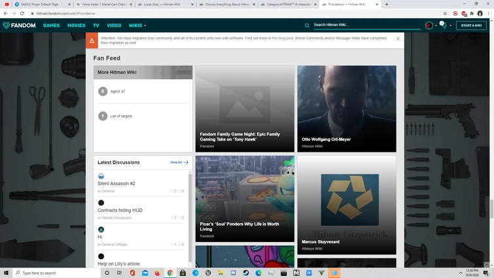
Task: Bookmark this page with star icon
Action: click(445, 14)
